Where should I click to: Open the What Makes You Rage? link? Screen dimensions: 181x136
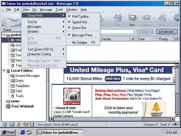(x=143, y=91)
